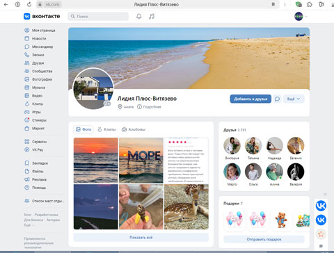Collapse the right side dock chevron
The image size is (334, 253).
click(x=325, y=194)
